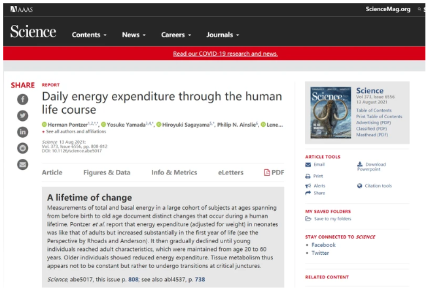Open COVID-19 research and news link

pyautogui.click(x=225, y=54)
